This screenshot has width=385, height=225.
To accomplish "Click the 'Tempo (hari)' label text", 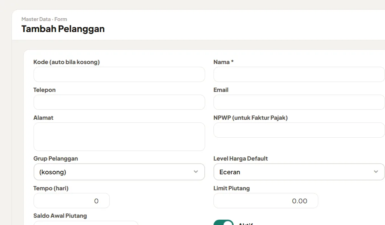I will tap(51, 188).
